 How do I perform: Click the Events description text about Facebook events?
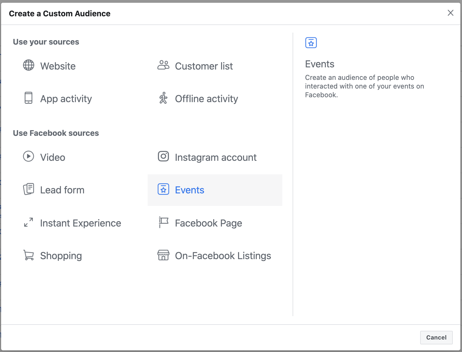pyautogui.click(x=364, y=86)
